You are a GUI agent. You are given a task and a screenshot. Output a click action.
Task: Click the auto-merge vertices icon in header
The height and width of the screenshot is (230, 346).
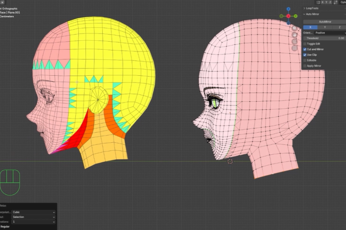coord(335,2)
